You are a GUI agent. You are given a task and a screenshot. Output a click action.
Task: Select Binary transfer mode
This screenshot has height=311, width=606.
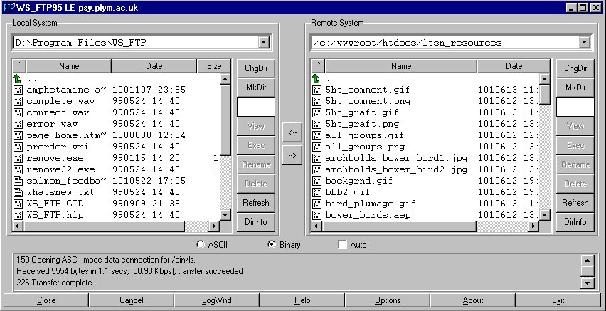point(271,245)
